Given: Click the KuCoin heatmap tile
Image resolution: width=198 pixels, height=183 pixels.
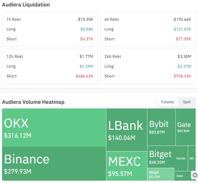Looking at the screenshot, I should (x=181, y=158).
